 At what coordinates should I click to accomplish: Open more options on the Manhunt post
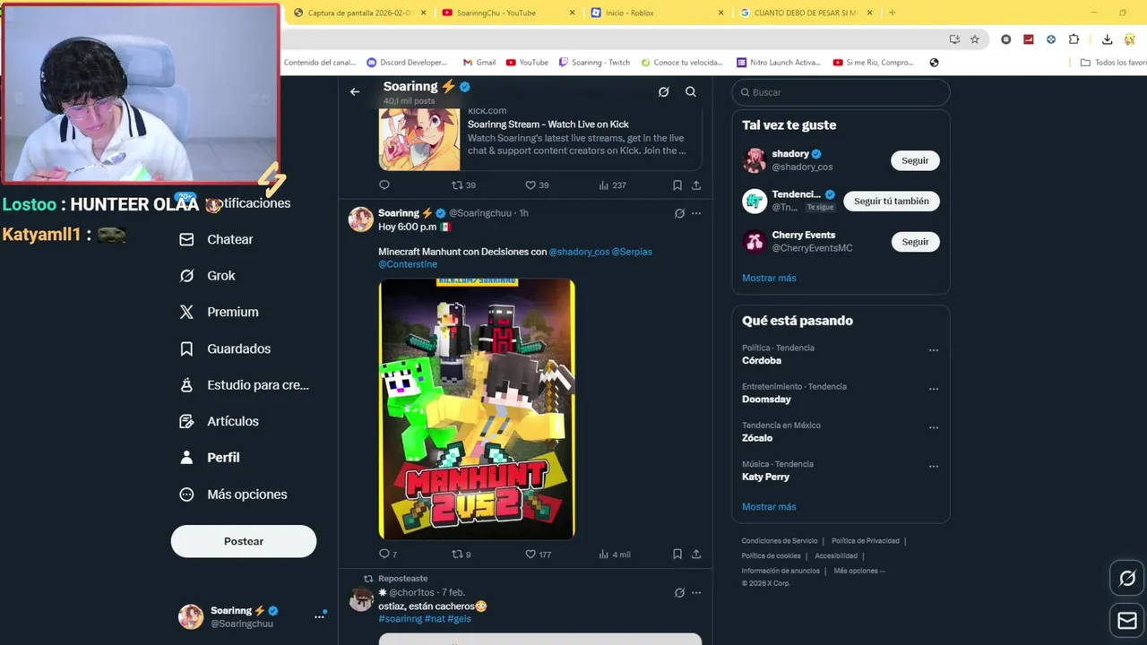tap(696, 213)
